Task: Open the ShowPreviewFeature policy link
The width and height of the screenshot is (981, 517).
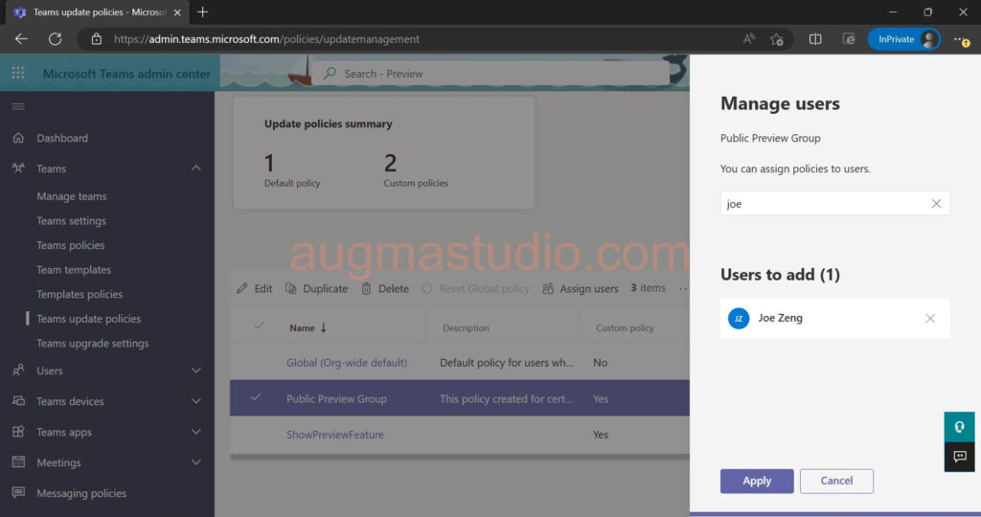Action: pyautogui.click(x=335, y=435)
